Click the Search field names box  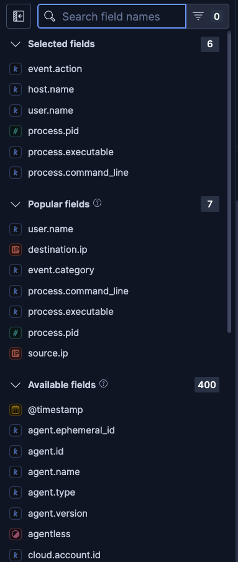(x=112, y=16)
